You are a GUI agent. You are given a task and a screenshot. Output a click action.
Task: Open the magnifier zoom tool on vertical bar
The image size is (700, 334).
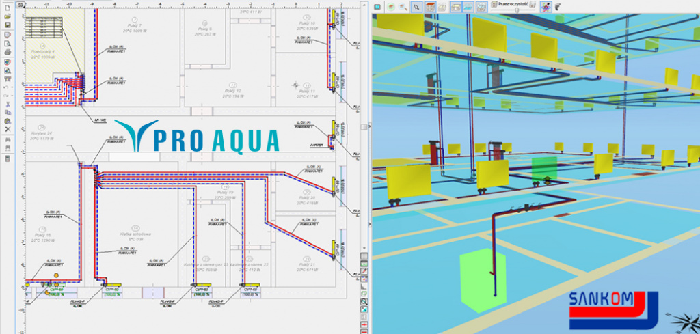pyautogui.click(x=364, y=302)
